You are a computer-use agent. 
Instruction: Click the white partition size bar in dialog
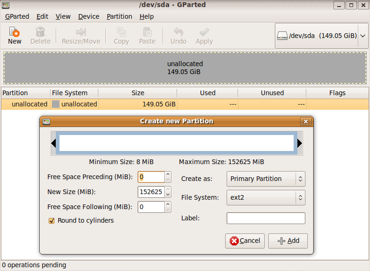coord(177,143)
